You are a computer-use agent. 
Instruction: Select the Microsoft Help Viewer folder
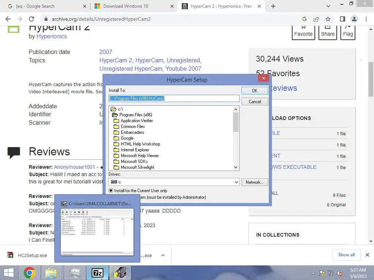coord(136,156)
